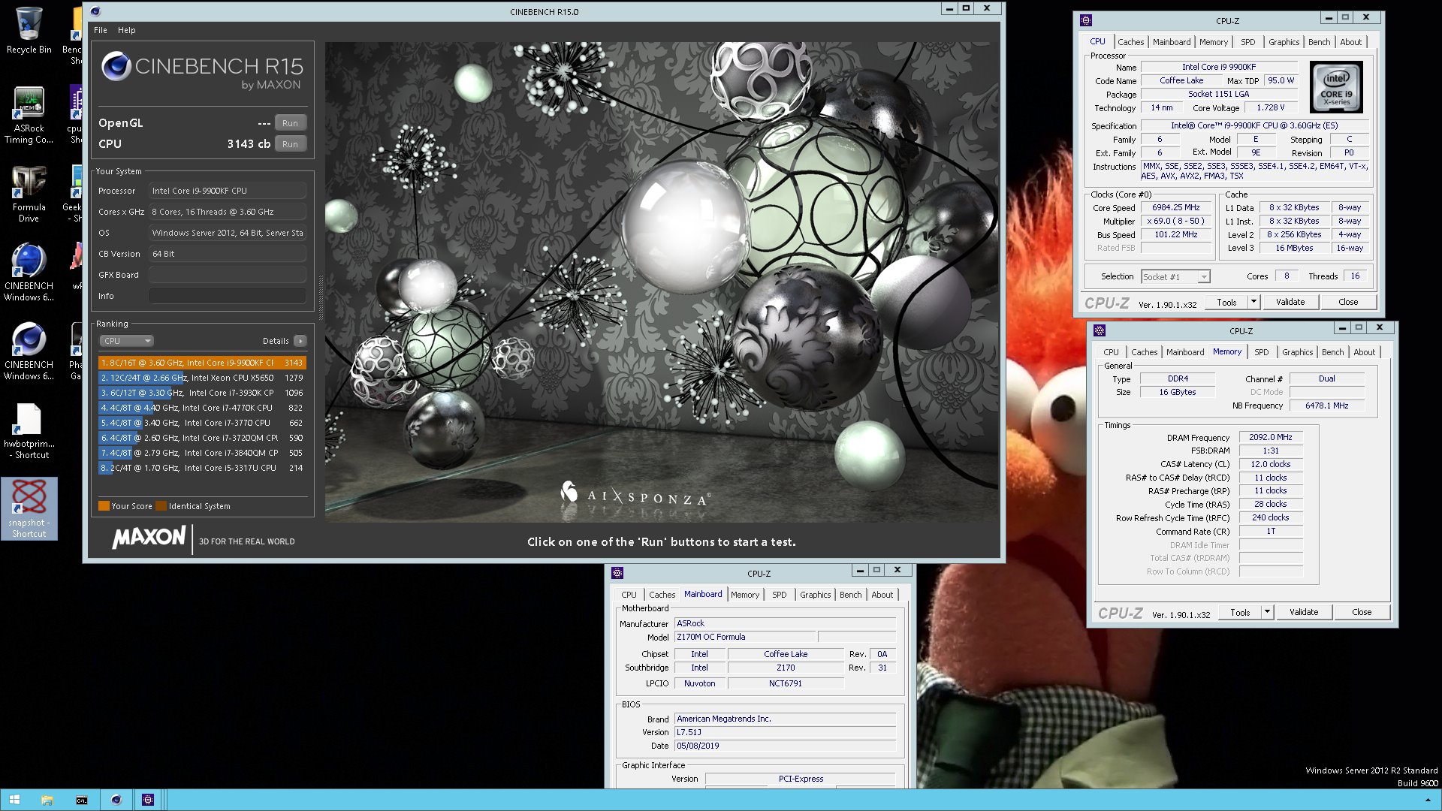The height and width of the screenshot is (811, 1442).
Task: Click Memory CPU-Z window title icon
Action: 1100,330
